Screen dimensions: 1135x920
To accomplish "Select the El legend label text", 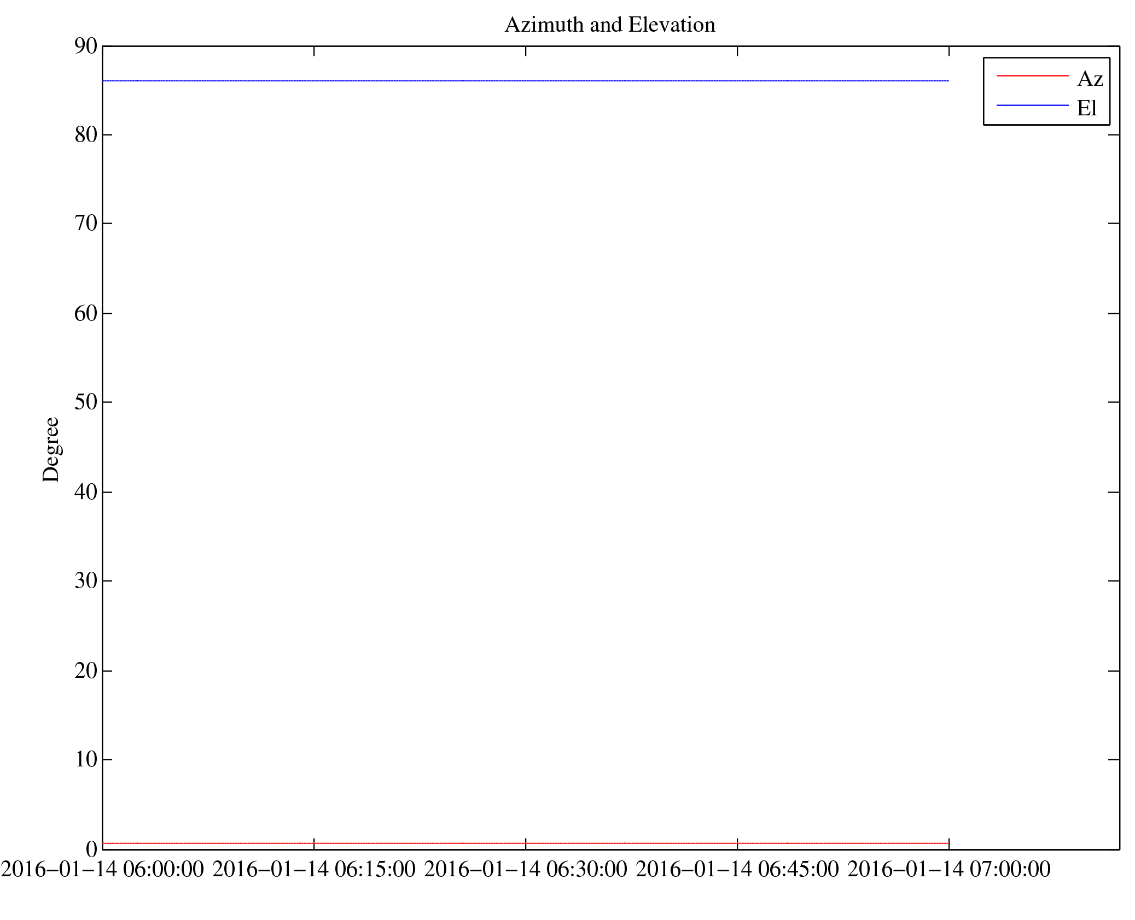I will [1086, 108].
